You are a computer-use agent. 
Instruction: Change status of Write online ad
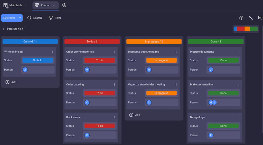38,60
